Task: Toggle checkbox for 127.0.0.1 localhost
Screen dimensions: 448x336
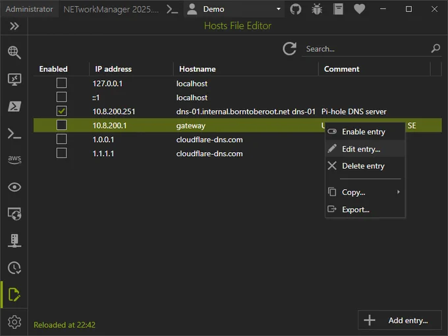Action: coord(61,83)
